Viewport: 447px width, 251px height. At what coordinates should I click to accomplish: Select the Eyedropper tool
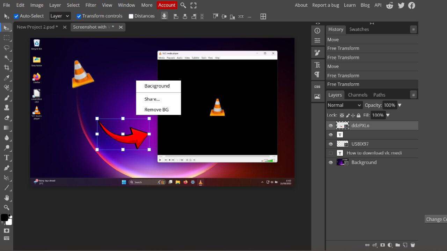6,78
